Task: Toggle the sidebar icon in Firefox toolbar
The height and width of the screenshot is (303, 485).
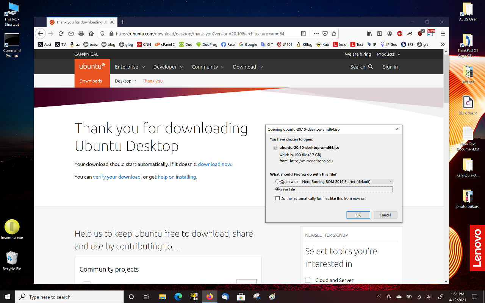Action: pos(379,34)
